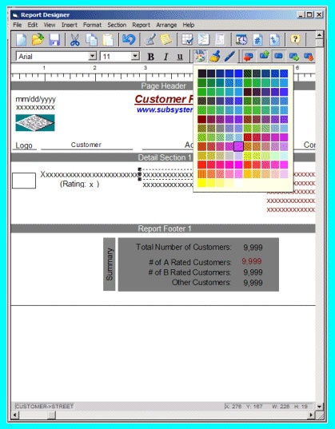Click the page number hash icon

coord(257,40)
